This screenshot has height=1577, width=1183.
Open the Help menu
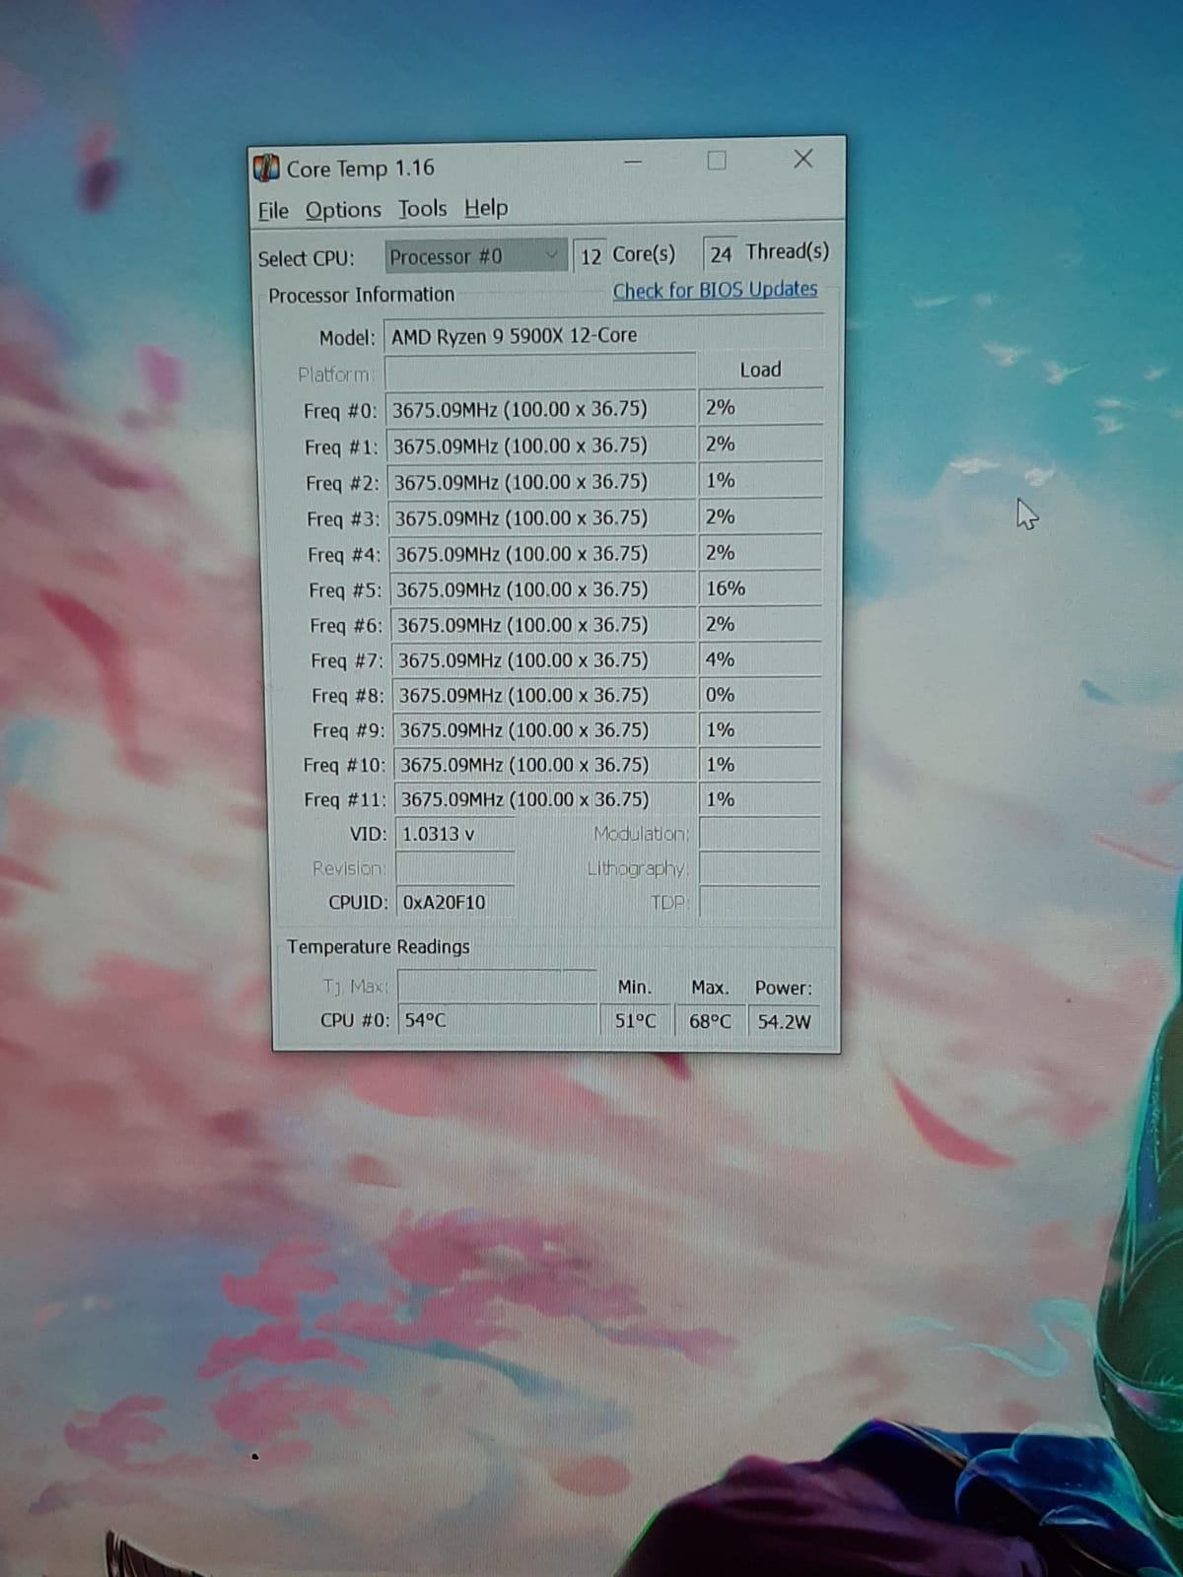[486, 208]
